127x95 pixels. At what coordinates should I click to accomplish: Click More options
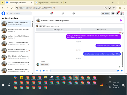[102, 30]
